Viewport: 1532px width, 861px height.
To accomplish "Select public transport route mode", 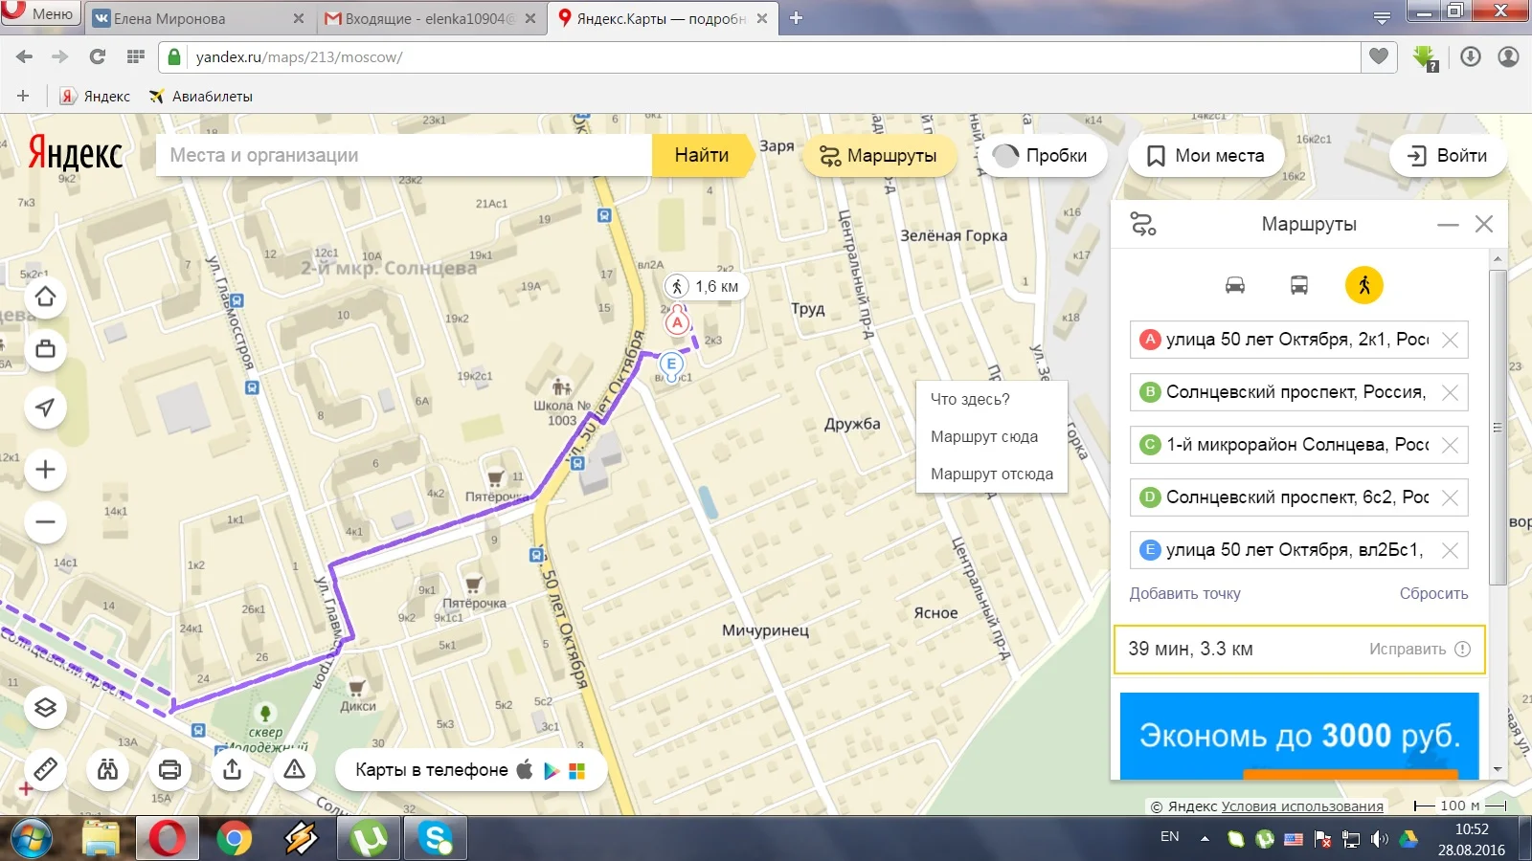I will tap(1299, 285).
